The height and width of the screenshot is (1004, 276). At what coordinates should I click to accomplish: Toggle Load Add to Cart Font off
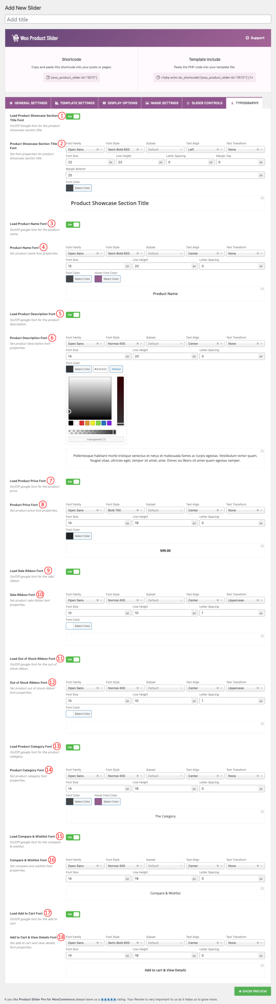[x=73, y=914]
